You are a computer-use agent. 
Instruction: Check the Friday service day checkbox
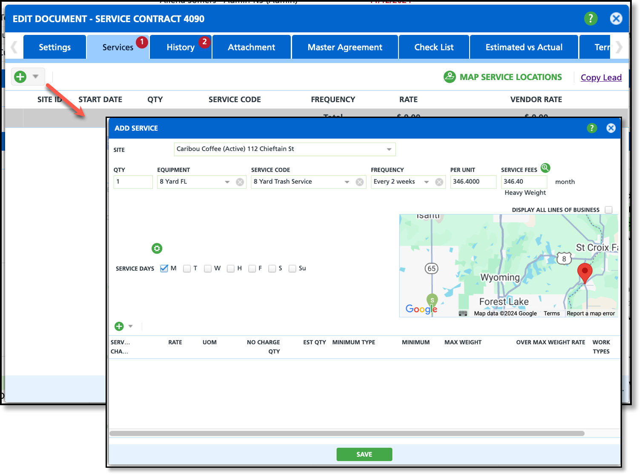pos(252,269)
